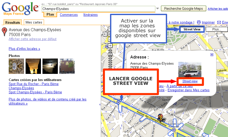Open Plus de photos, de vidéos link
This screenshot has width=228, height=137.
click(x=48, y=101)
